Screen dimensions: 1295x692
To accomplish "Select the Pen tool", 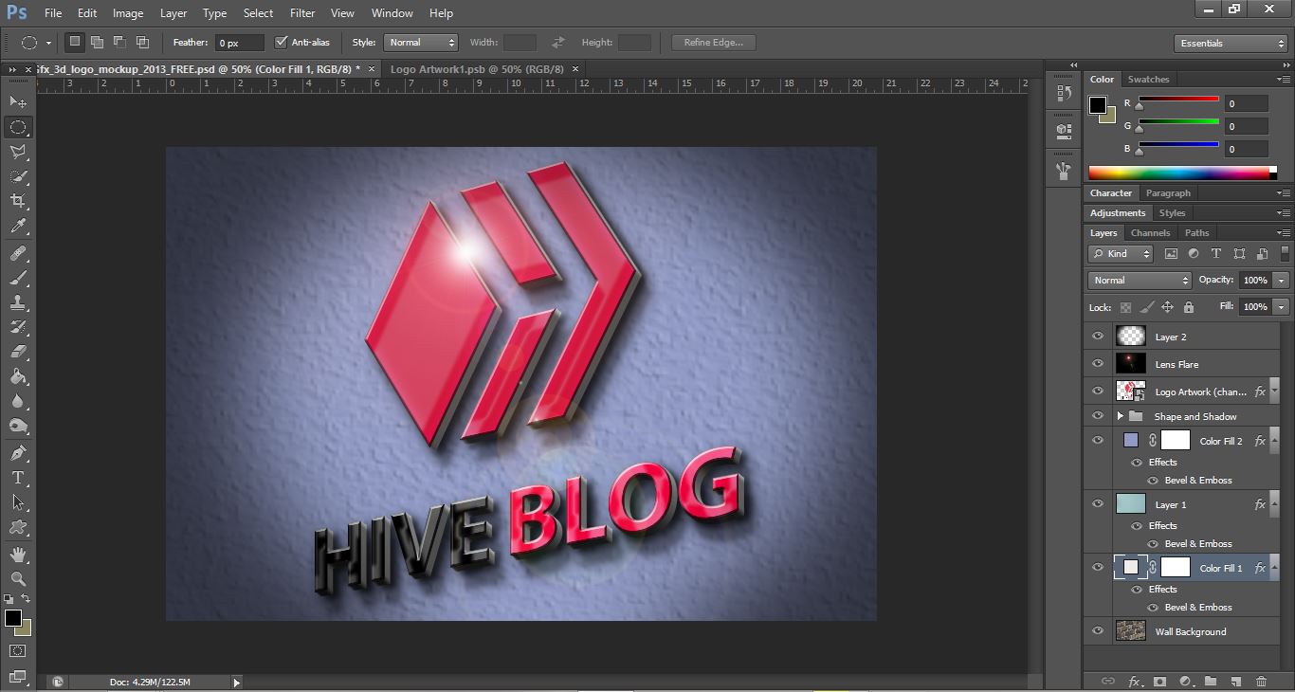I will pyautogui.click(x=18, y=453).
